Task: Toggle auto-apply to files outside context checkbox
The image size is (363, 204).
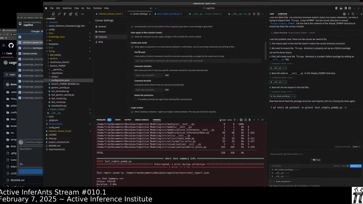Action: point(132,37)
